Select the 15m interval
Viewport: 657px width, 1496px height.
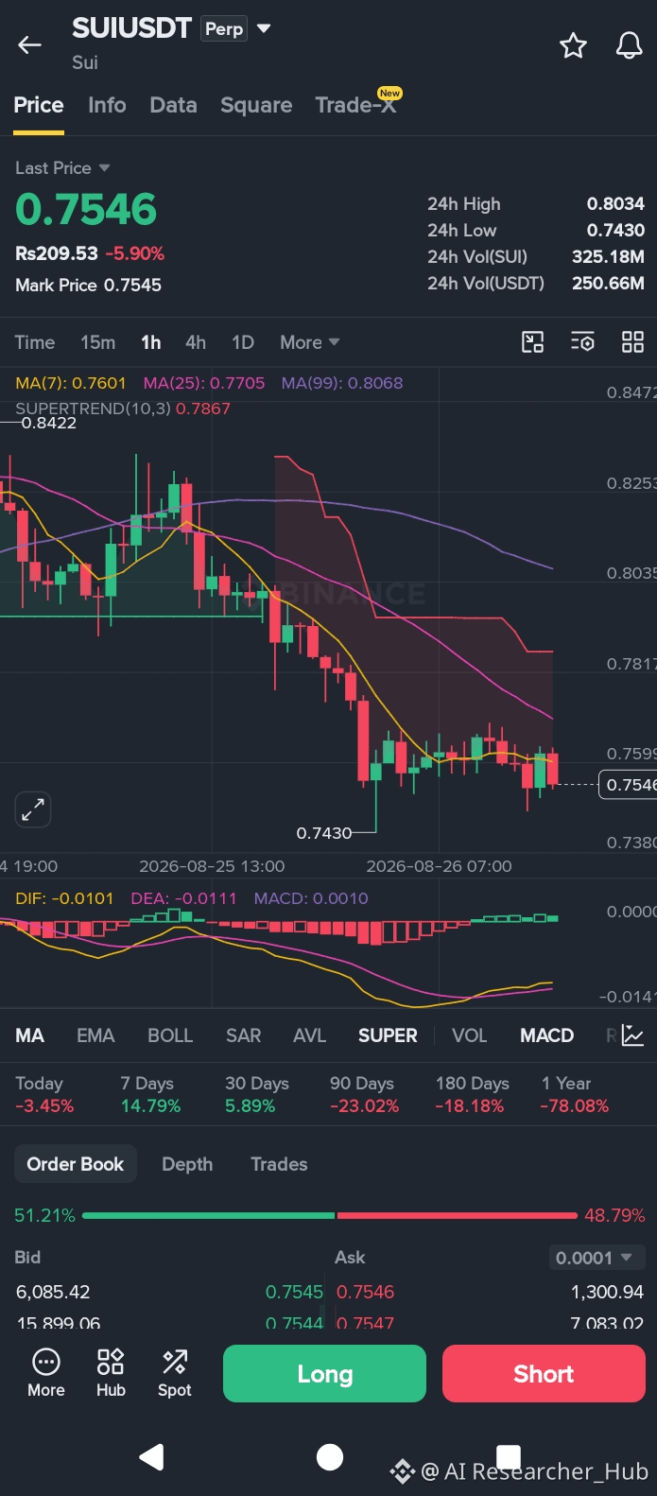(x=97, y=342)
